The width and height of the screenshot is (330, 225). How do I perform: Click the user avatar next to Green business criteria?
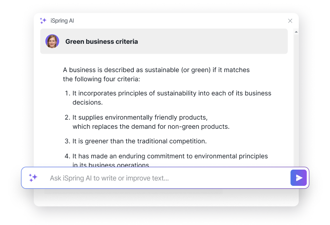pos(52,41)
